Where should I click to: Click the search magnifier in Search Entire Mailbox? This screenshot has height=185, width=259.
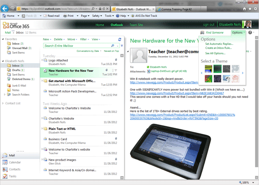(x=113, y=45)
